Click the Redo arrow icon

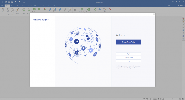[20, 2]
